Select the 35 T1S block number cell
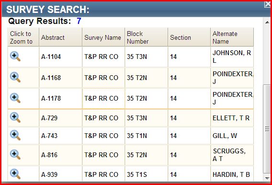The width and height of the screenshot is (272, 185). (x=146, y=174)
